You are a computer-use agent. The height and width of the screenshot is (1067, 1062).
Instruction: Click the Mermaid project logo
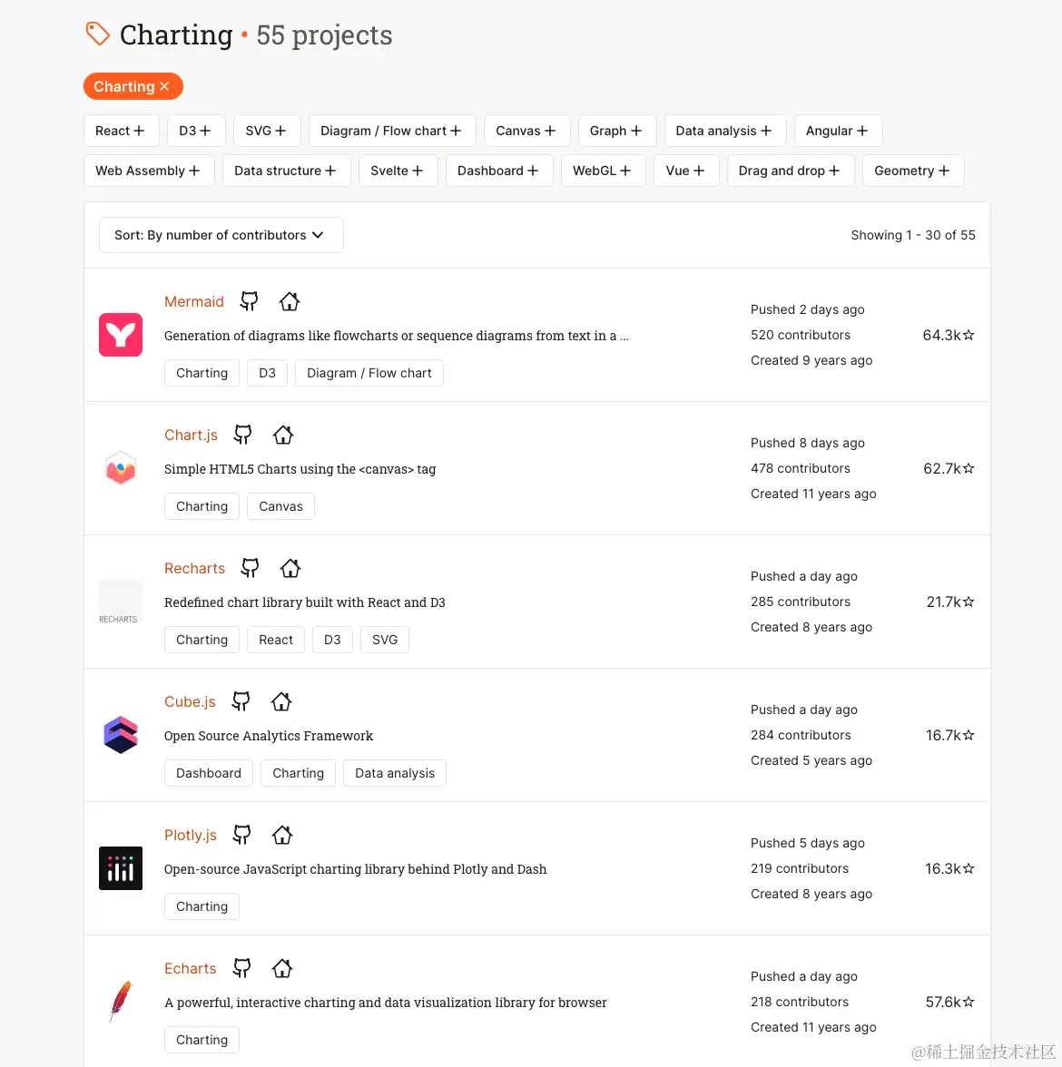pos(121,335)
